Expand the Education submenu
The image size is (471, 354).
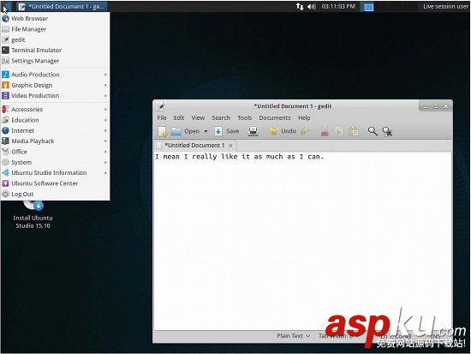(x=56, y=120)
